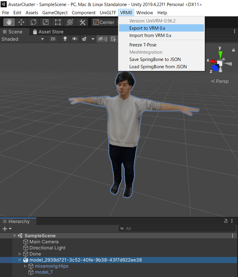Choose Load SpringBone from JSON
Screen dimensions: 238x277
click(161, 67)
